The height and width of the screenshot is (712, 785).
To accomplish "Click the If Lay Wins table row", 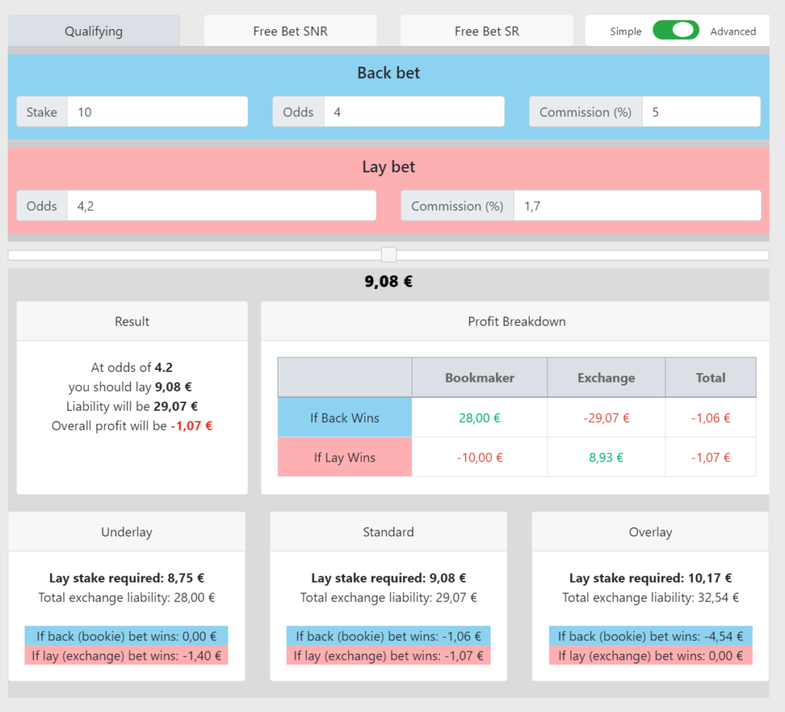I will (344, 457).
